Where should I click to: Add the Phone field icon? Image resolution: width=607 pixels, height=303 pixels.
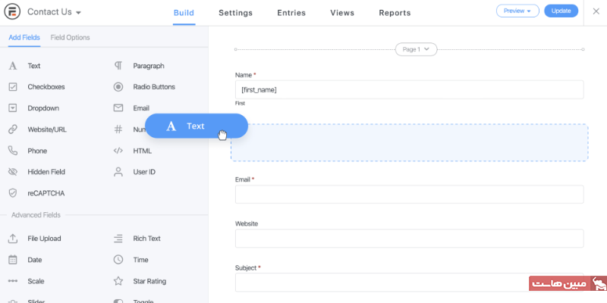click(13, 151)
